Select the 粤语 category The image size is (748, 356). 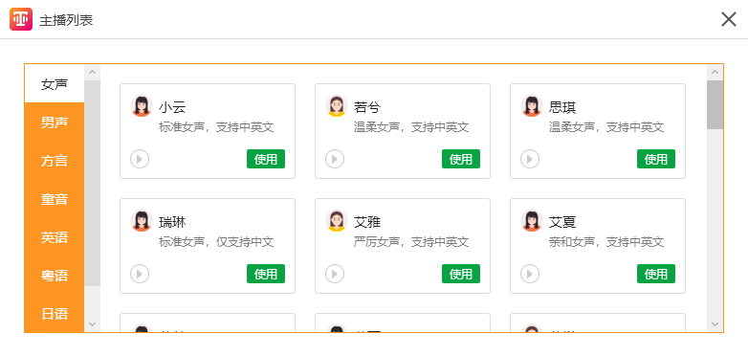[x=55, y=276]
